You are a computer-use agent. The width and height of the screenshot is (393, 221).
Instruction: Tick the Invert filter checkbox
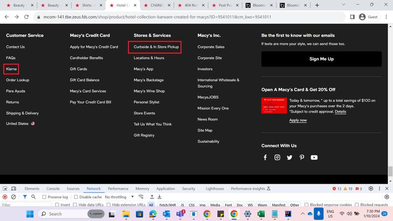pyautogui.click(x=57, y=205)
